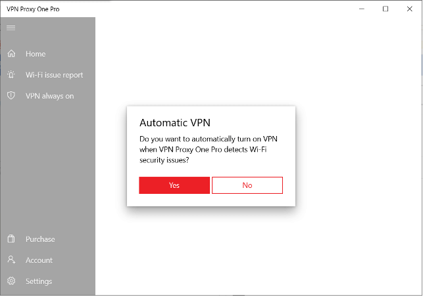Maximize the VPN Proxy One Pro window
The height and width of the screenshot is (297, 423).
386,9
